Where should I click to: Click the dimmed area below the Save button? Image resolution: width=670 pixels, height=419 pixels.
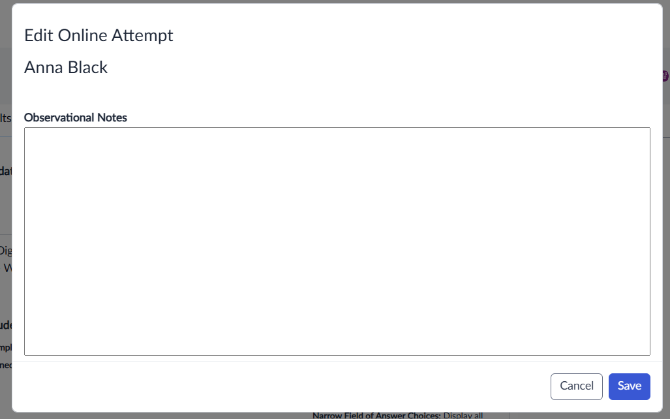(629, 416)
